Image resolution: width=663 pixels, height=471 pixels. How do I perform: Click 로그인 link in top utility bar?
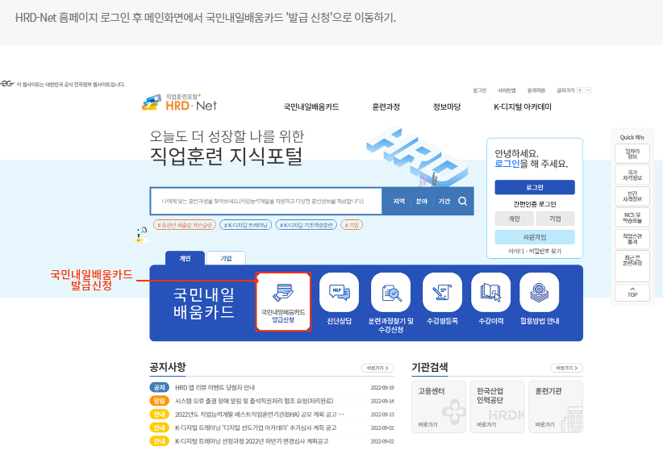[x=479, y=90]
